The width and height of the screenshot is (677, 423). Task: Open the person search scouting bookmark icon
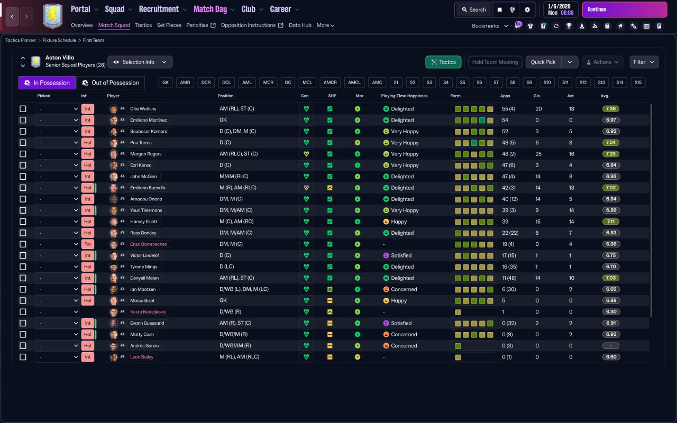(594, 26)
